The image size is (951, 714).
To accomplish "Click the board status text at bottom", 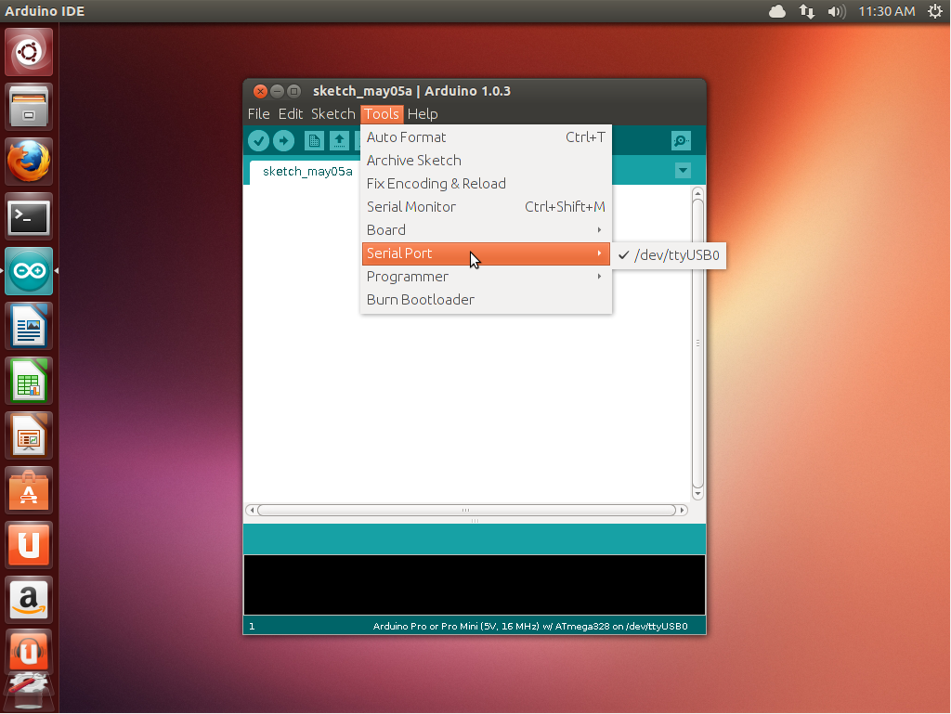I will point(530,626).
